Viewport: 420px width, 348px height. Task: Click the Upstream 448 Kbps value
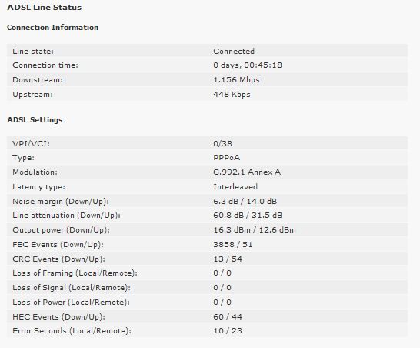pyautogui.click(x=232, y=95)
